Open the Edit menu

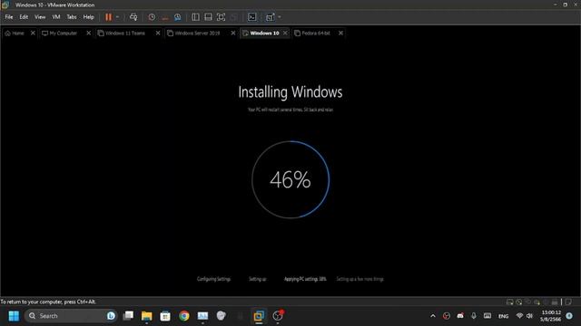pyautogui.click(x=24, y=17)
